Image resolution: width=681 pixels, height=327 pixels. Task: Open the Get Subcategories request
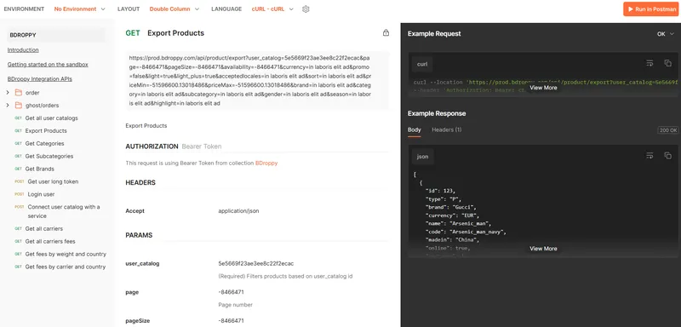coord(49,156)
